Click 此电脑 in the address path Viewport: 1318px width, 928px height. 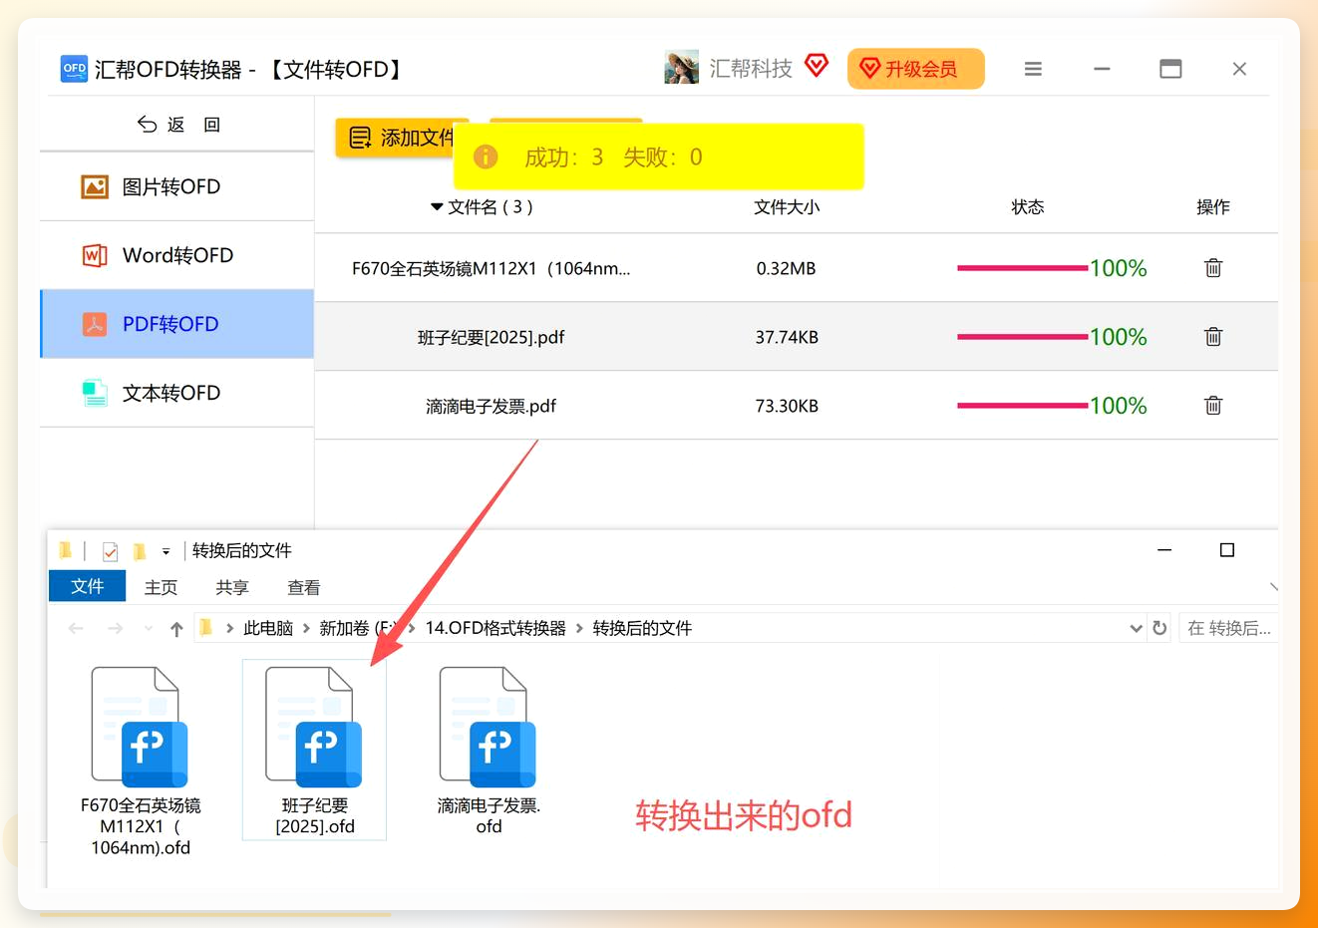tap(268, 628)
